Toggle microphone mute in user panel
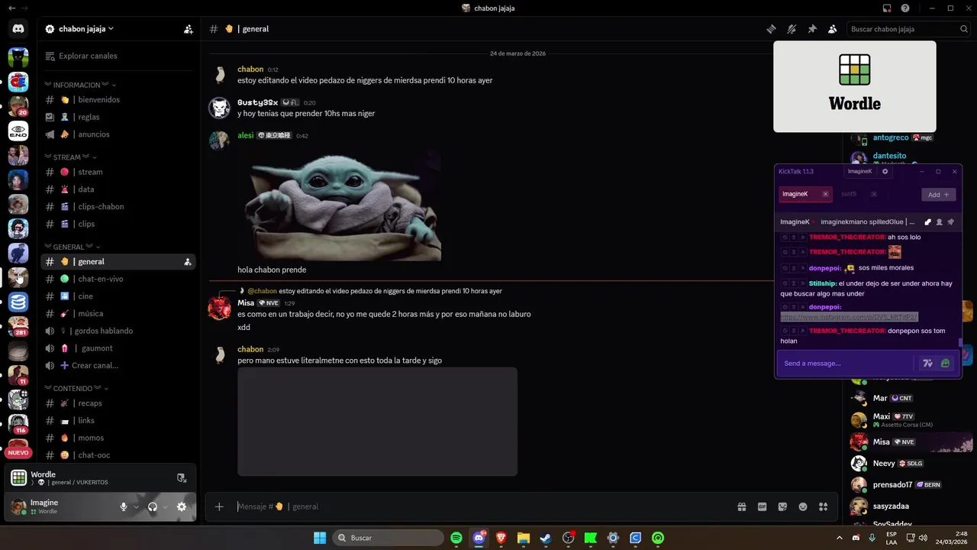Screen dimensions: 977x550 click(x=123, y=506)
